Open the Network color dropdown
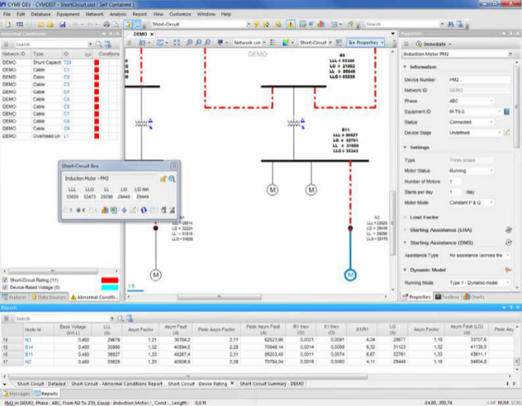Viewport: 522px width, 406px height. coord(264,42)
